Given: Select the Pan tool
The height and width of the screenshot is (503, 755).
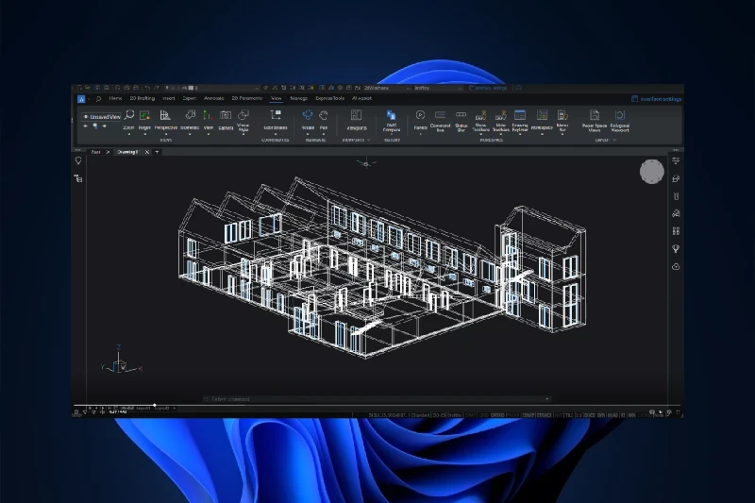Looking at the screenshot, I should pos(324,118).
